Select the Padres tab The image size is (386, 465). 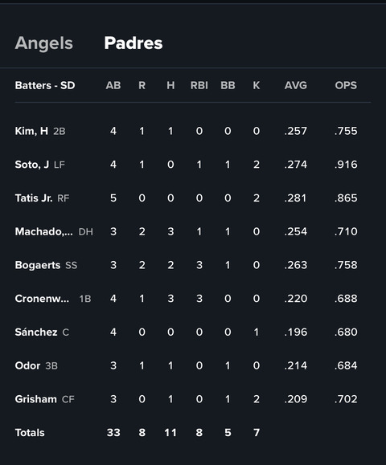133,43
